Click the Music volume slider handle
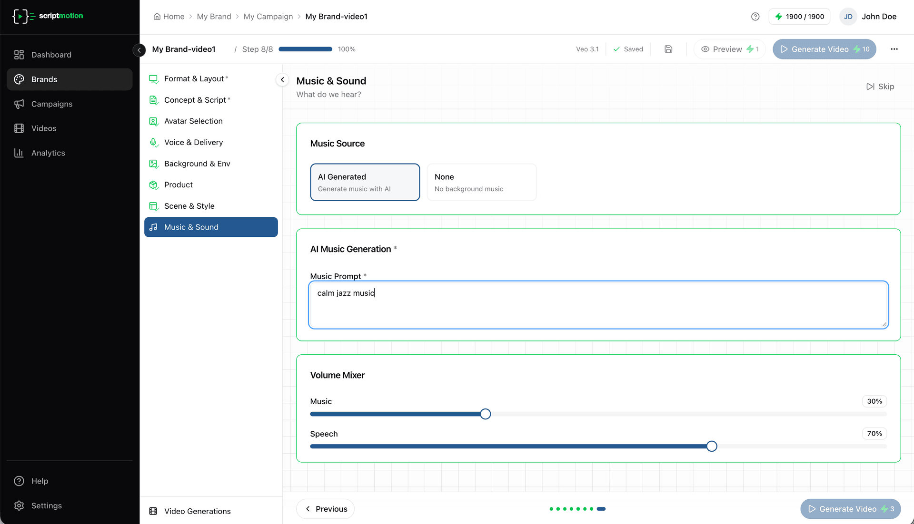The height and width of the screenshot is (524, 914). pyautogui.click(x=485, y=414)
